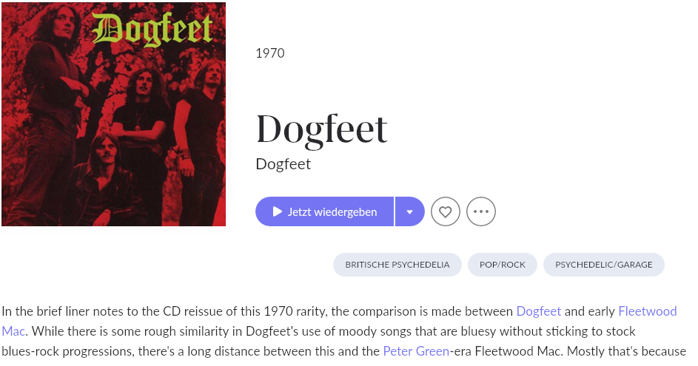Open the red Dogfeet album cover image
Screen dimensions: 698x366
coord(113,115)
